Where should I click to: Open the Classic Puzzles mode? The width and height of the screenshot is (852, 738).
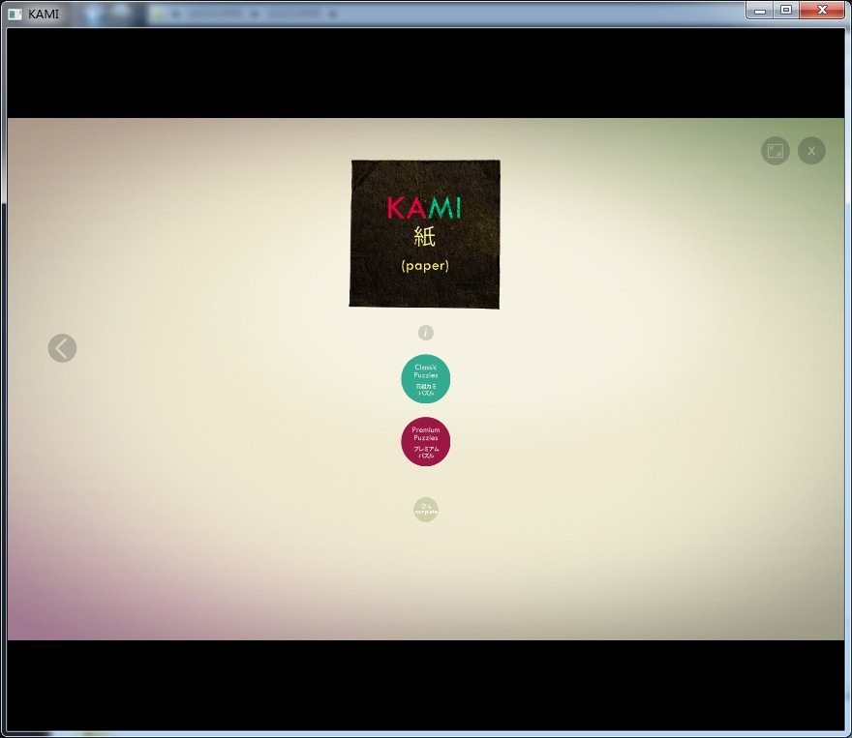(425, 379)
